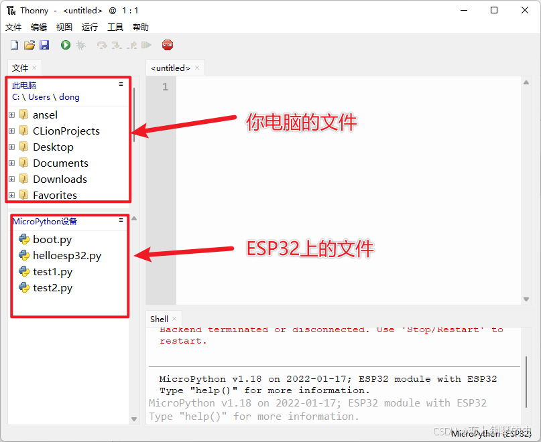Open the MicroPython设备 panel options menu
The image size is (541, 442).
[121, 220]
